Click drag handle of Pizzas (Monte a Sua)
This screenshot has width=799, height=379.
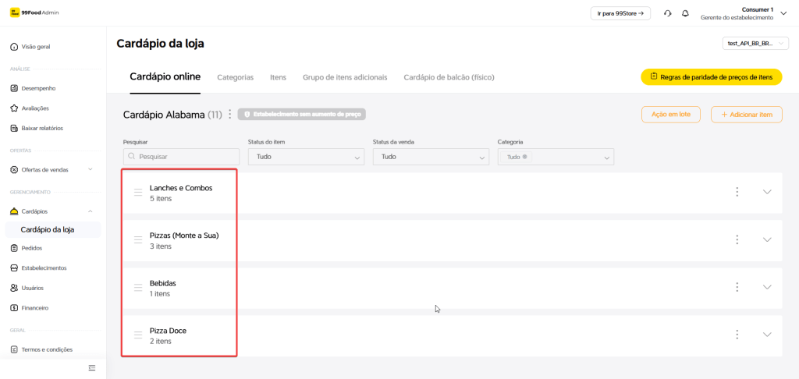[138, 240]
